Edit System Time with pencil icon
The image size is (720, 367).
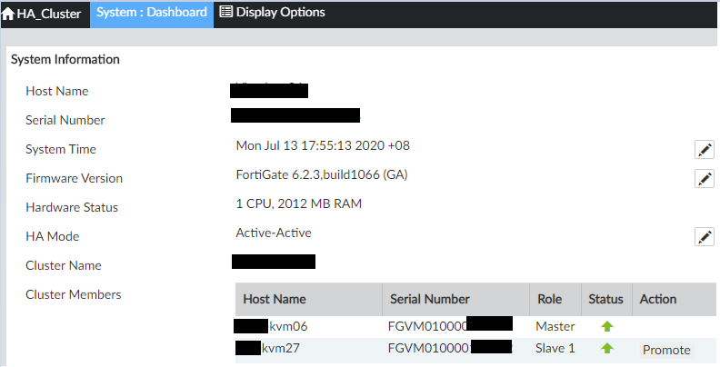pyautogui.click(x=704, y=150)
